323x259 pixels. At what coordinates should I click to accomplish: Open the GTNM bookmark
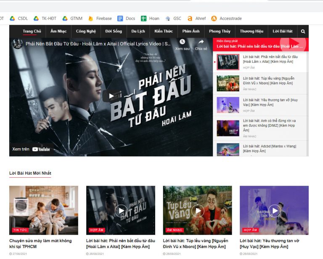[72, 19]
